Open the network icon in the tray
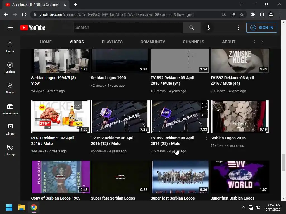The image size is (286, 214). 251,207
